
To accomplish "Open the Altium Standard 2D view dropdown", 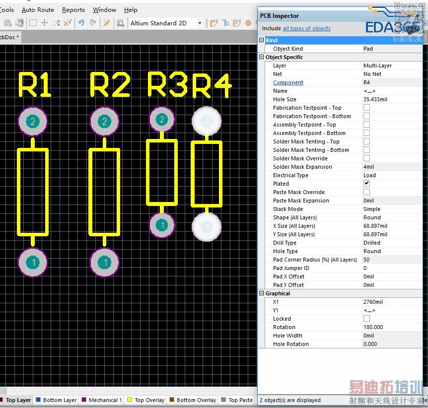I will (x=200, y=23).
